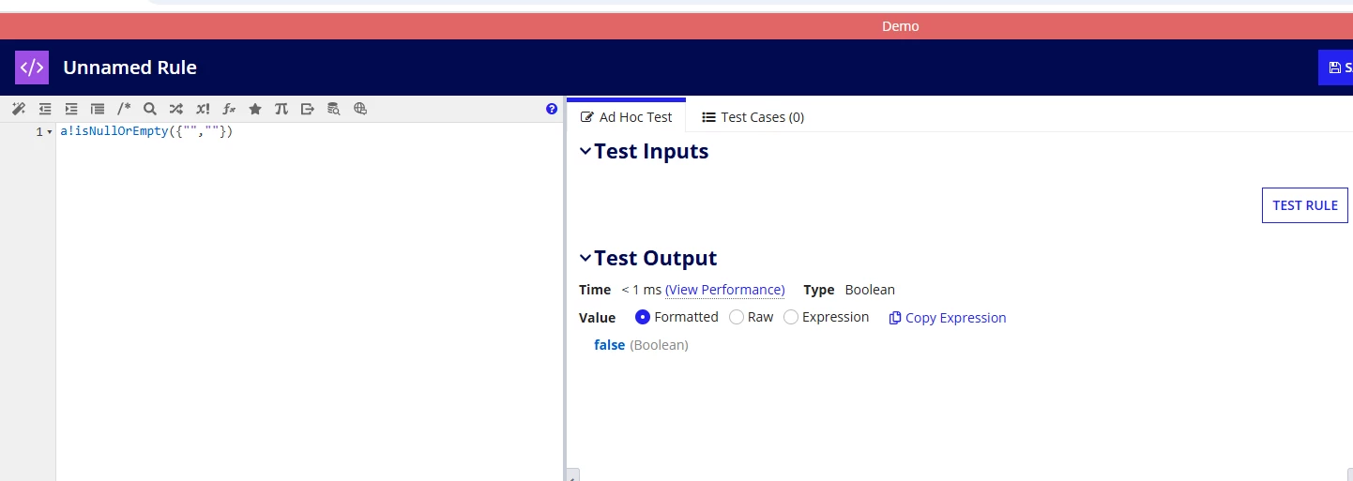
Task: Click the Type Boolean value text
Action: [870, 290]
